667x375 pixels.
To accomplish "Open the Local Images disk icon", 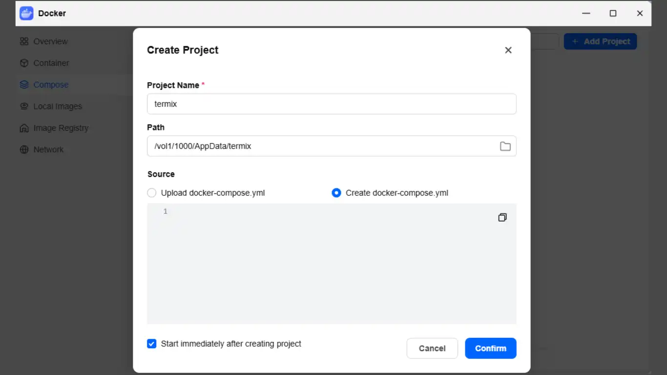I will pos(24,106).
